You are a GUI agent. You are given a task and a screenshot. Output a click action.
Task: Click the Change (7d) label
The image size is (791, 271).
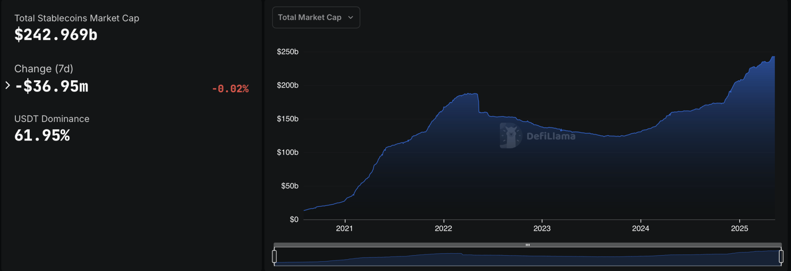[x=44, y=69]
